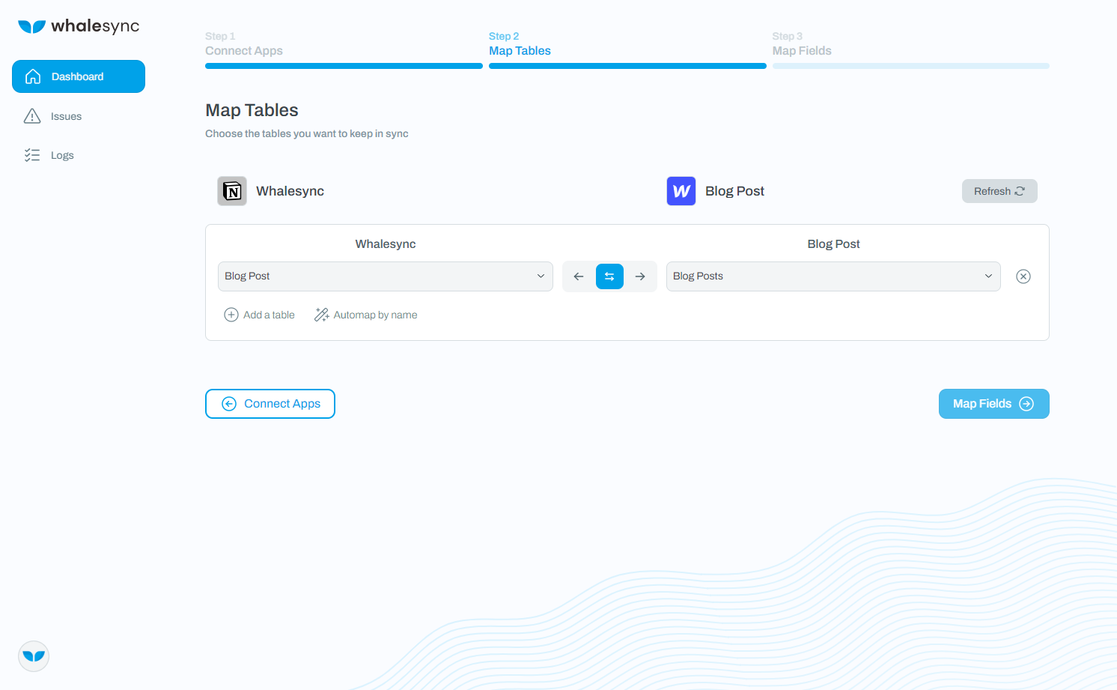Open the chat widget at bottom left

[x=33, y=656]
